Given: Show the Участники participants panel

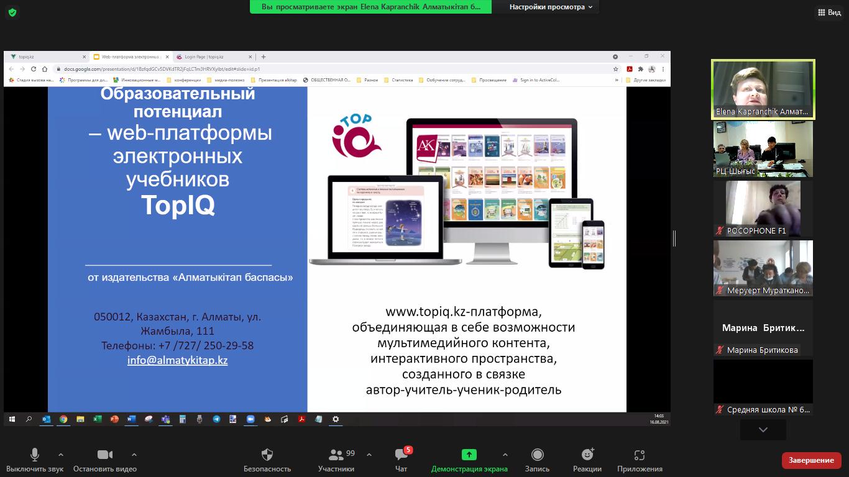Looking at the screenshot, I should click(336, 460).
